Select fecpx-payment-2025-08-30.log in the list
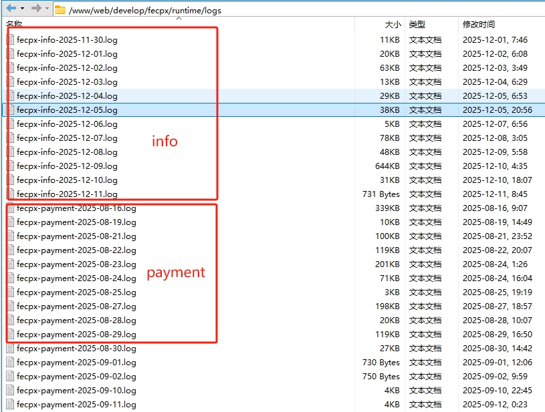Image resolution: width=545 pixels, height=412 pixels. 76,349
